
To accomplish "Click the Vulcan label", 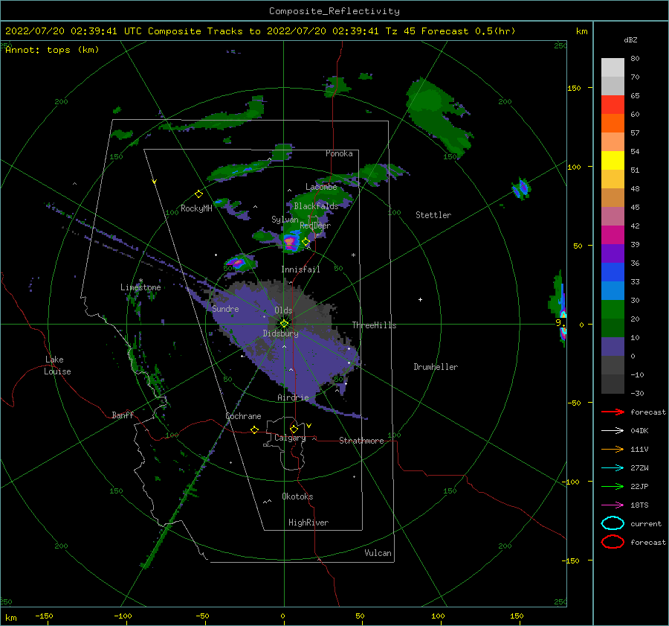I will point(378,553).
